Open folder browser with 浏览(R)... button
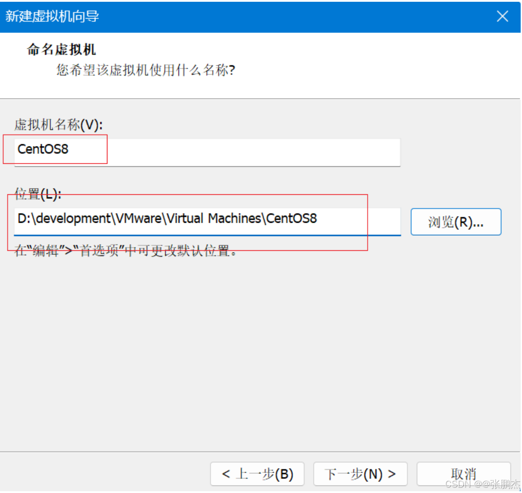This screenshot has height=493, width=522. coord(456,222)
